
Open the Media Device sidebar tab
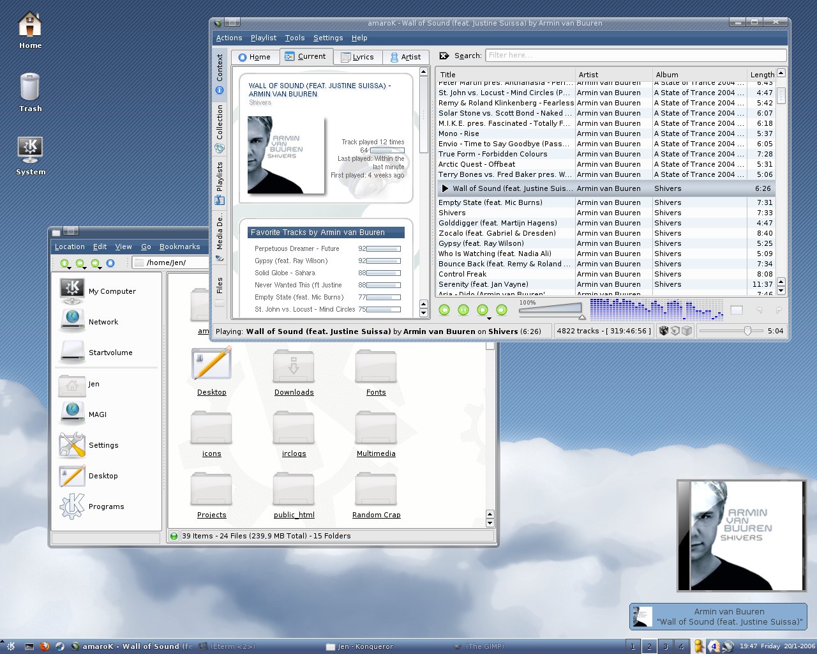point(220,238)
